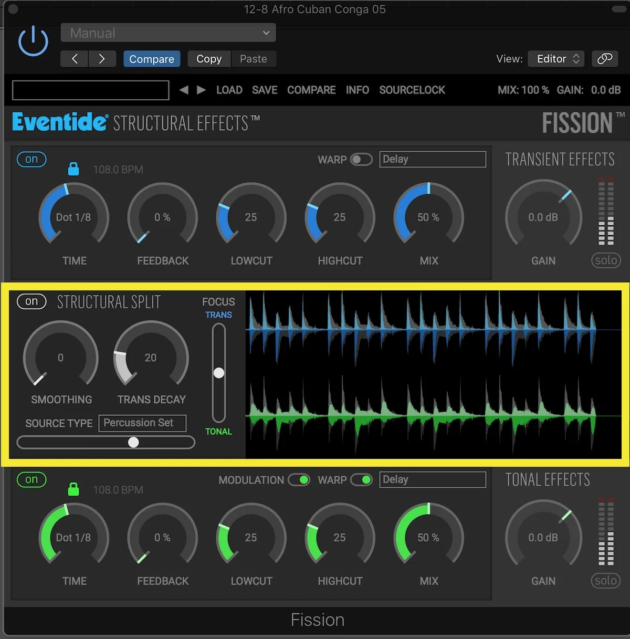This screenshot has width=630, height=639.
Task: Click the green tonal waveform display
Action: pos(434,415)
